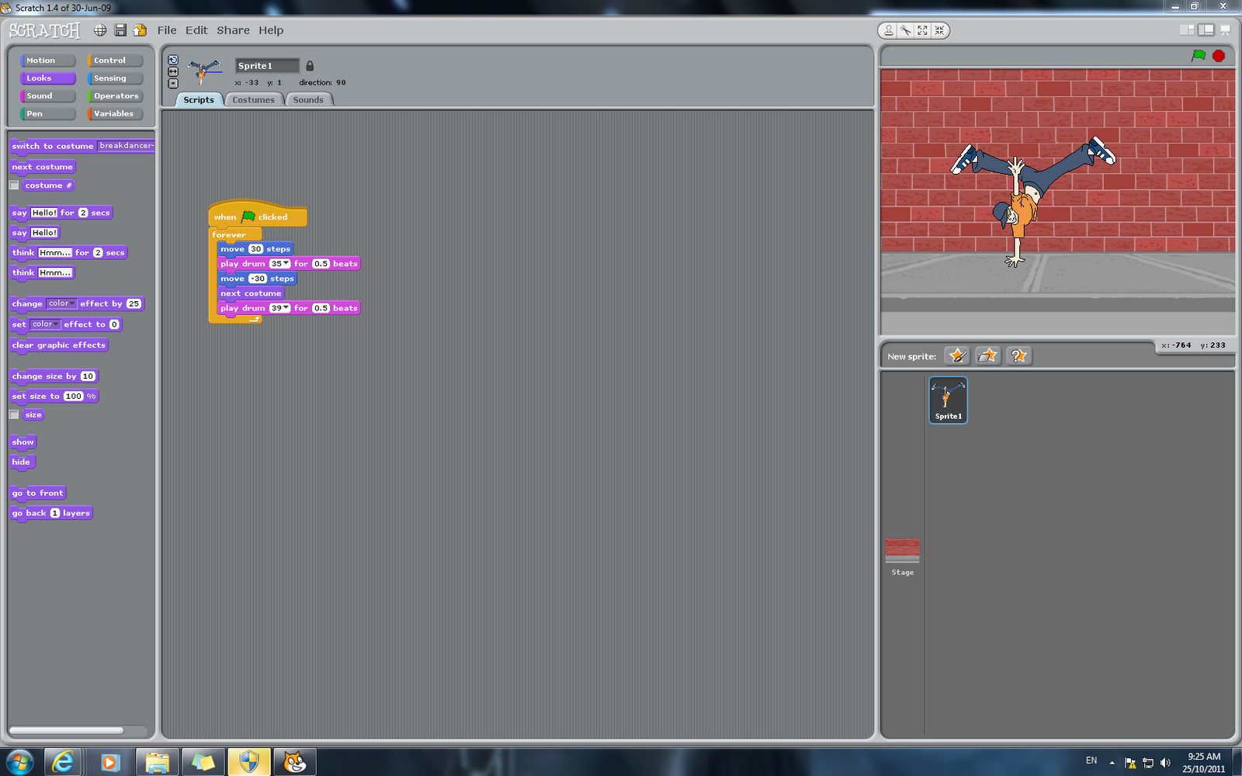The height and width of the screenshot is (776, 1242).
Task: Click the hide block
Action: 21,462
